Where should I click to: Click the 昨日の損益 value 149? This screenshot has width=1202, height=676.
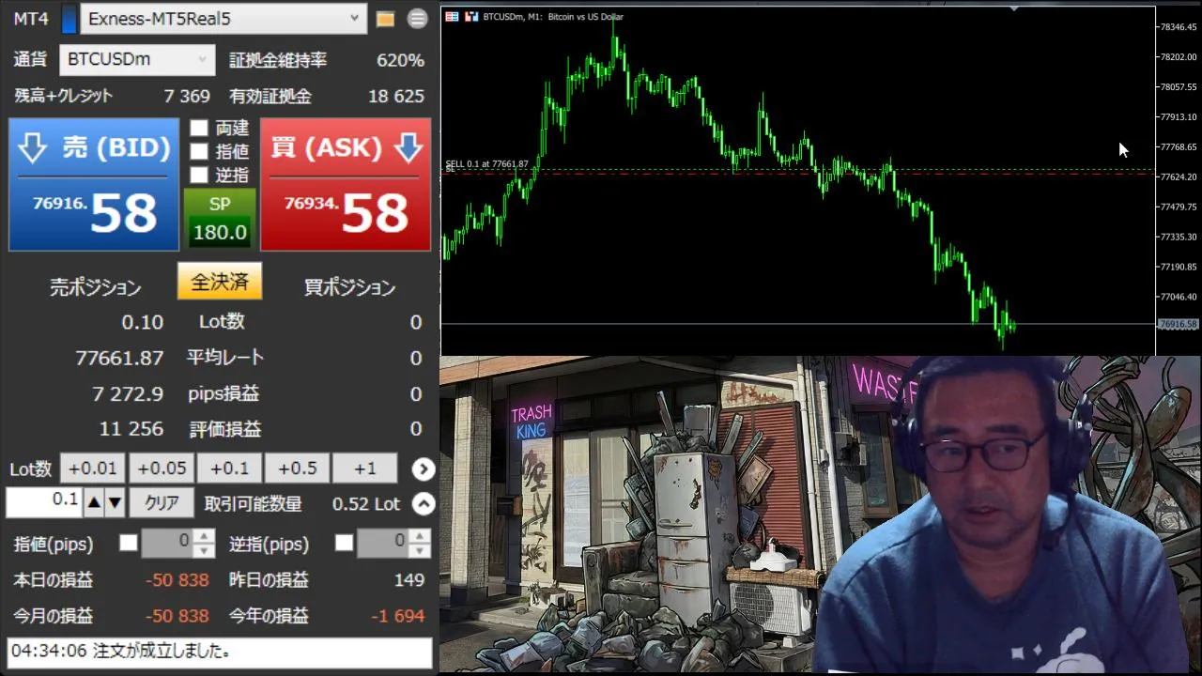coord(408,580)
